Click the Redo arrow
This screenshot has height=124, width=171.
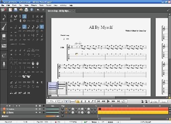point(43,10)
